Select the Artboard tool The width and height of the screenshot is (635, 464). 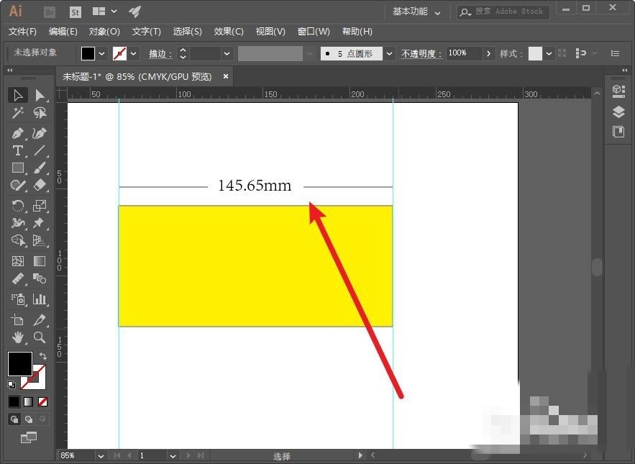[18, 320]
